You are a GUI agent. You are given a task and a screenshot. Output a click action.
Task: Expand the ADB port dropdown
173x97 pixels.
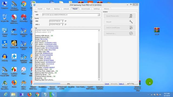[x=98, y=15]
